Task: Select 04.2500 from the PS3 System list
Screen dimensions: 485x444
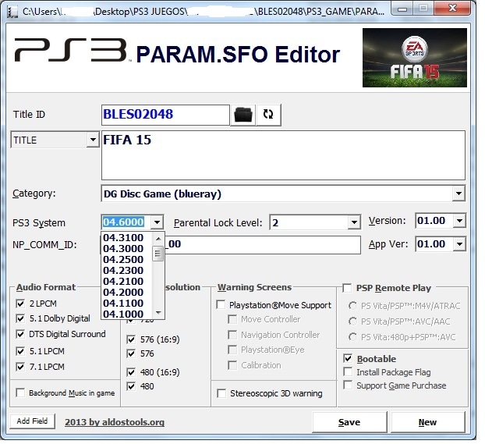Action: pyautogui.click(x=123, y=259)
